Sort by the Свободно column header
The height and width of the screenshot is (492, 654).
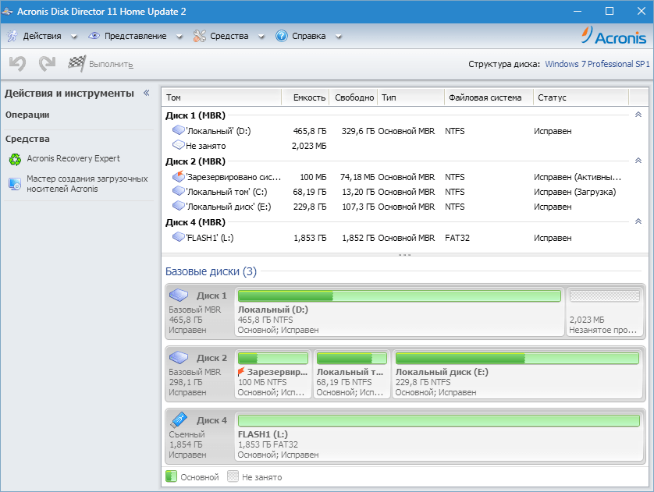(354, 97)
